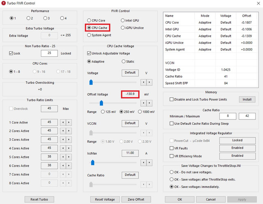Close the Turbo FIVR Control window
Screen dimensions: 263x204
(x=258, y=3)
